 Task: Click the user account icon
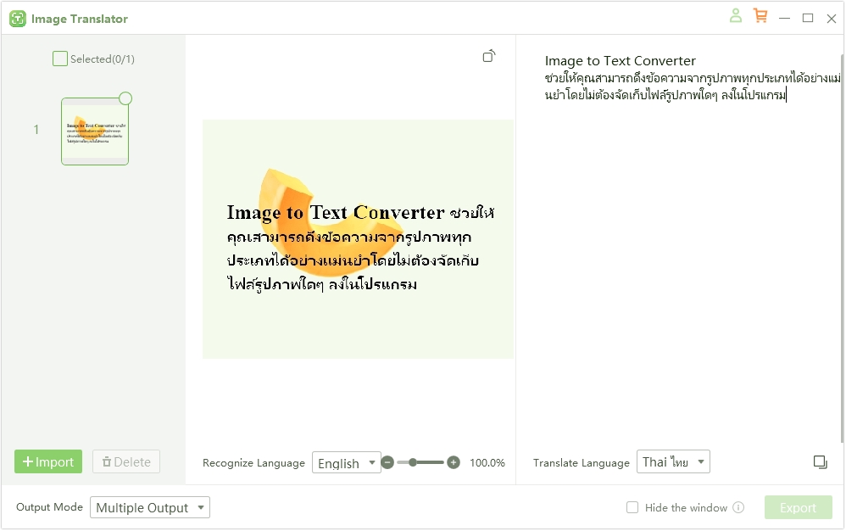click(x=735, y=16)
